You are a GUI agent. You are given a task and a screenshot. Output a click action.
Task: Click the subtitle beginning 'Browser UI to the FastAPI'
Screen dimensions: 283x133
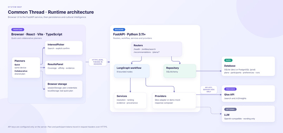click(x=47, y=17)
